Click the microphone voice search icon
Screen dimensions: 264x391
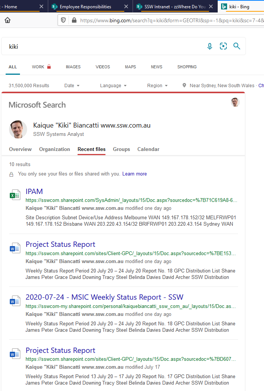210,46
